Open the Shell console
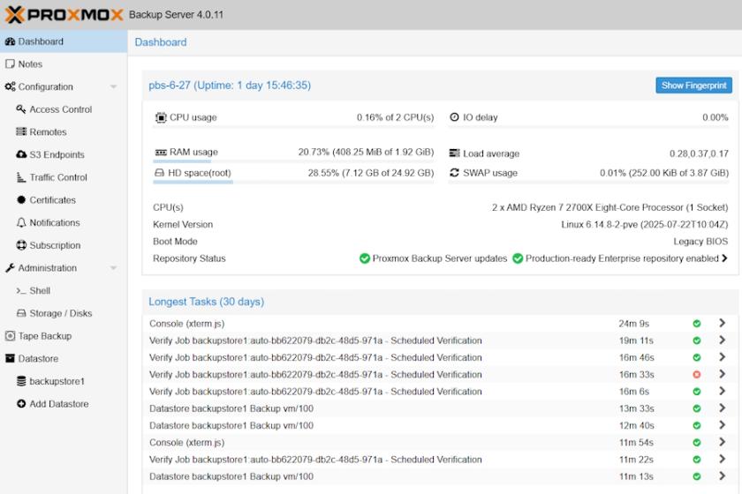Viewport: 742px width, 494px height. coord(64,291)
